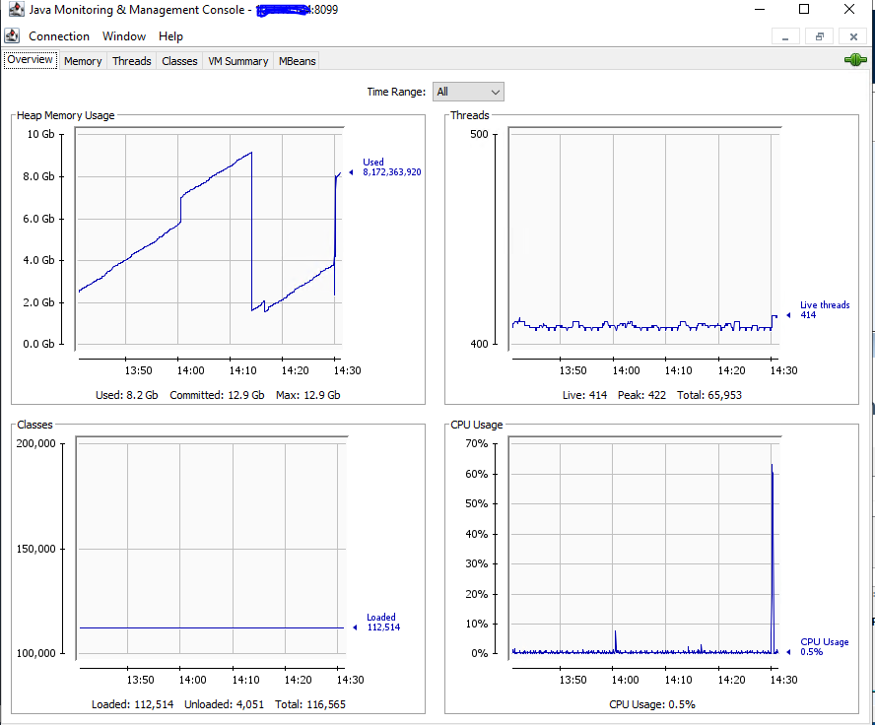
Task: Click the CPU Usage 0.5% chart label
Action: tap(824, 646)
